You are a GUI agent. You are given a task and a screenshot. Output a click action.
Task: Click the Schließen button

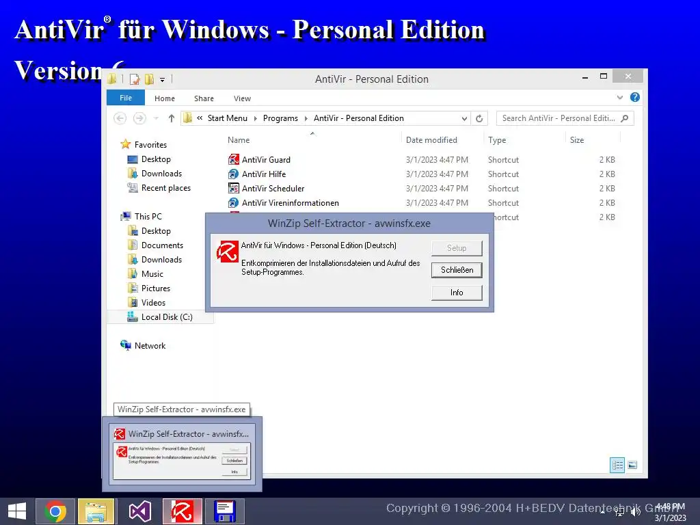457,269
